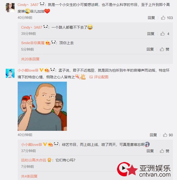Viewport: 177px width, 180px height.
Task: Open 小小熊love菲 profile avatar
Action: click(10, 73)
